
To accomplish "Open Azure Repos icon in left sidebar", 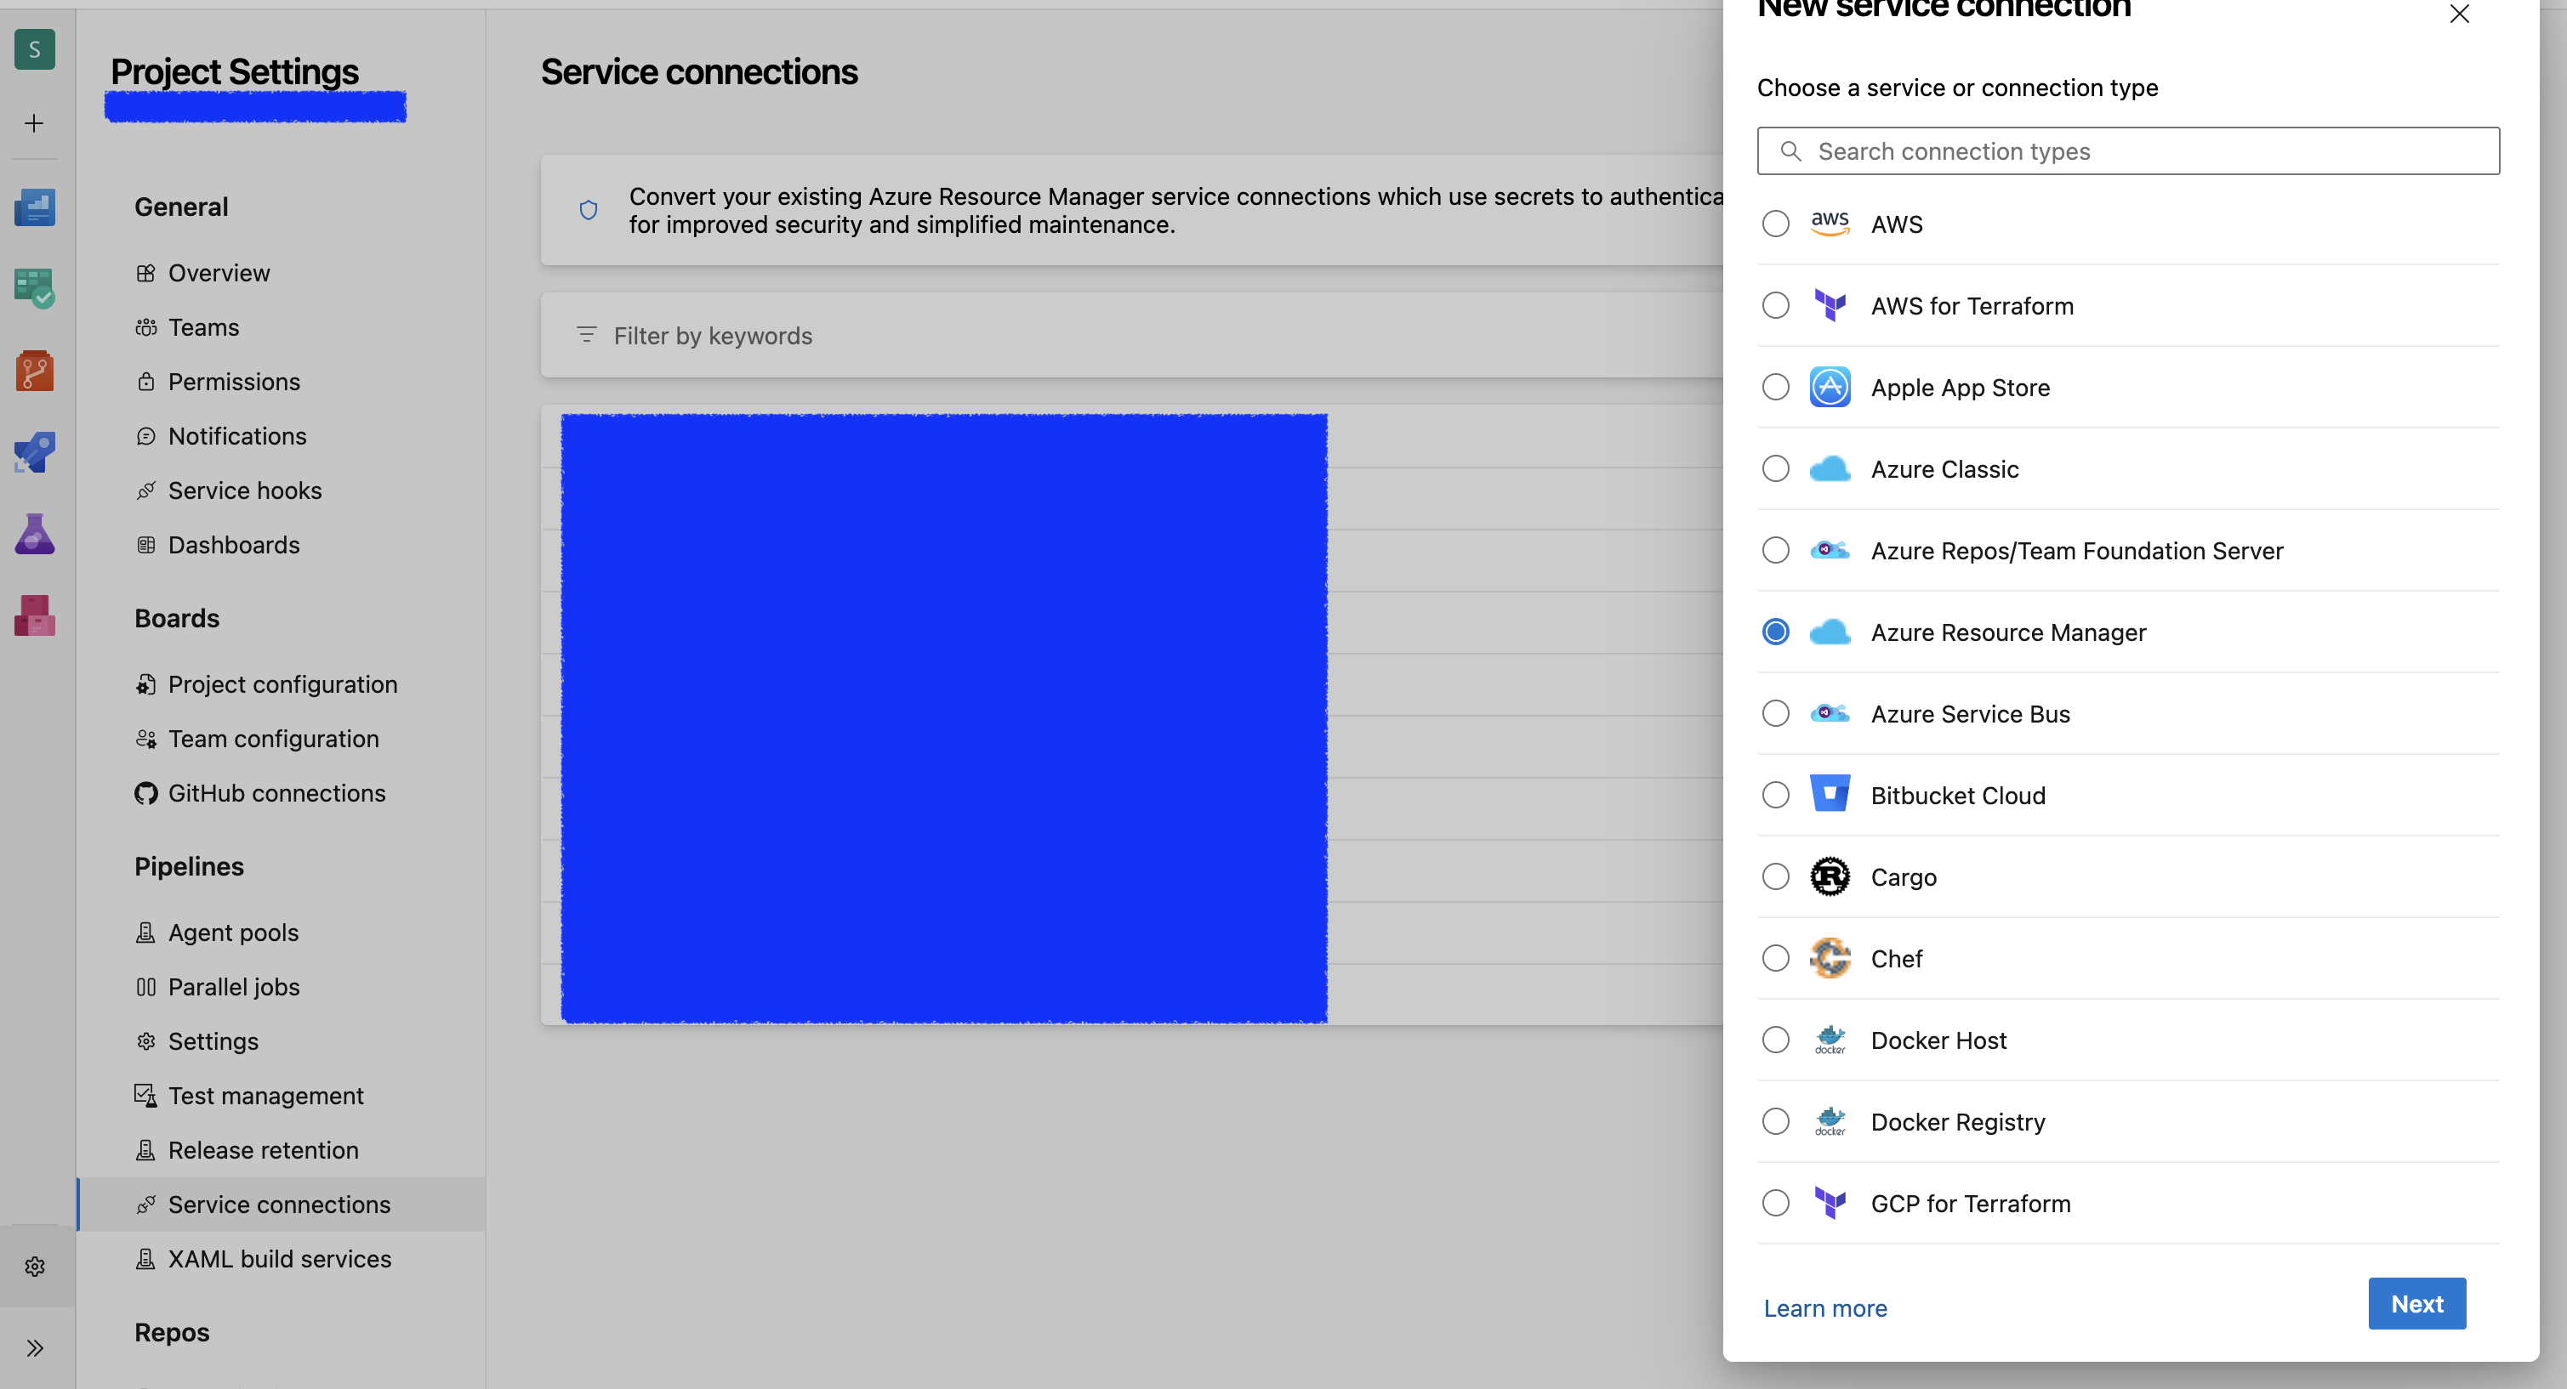I will coord(35,371).
